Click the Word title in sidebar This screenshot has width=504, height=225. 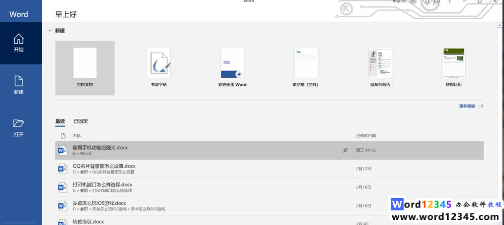pyautogui.click(x=19, y=14)
